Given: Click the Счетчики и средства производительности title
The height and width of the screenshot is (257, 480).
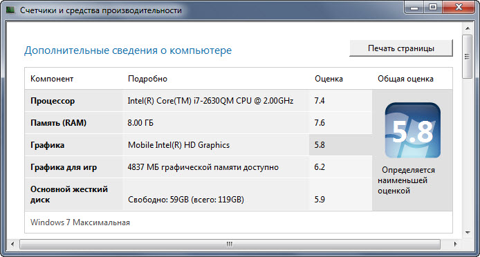Looking at the screenshot, I should 101,10.
